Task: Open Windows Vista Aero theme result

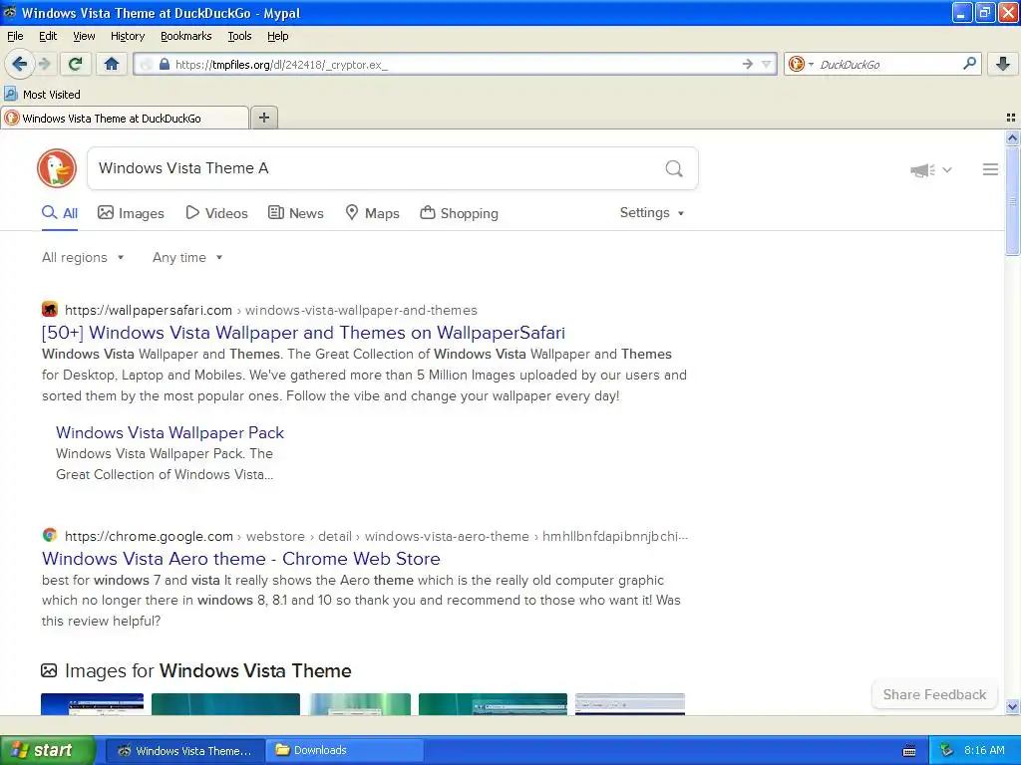Action: tap(241, 558)
